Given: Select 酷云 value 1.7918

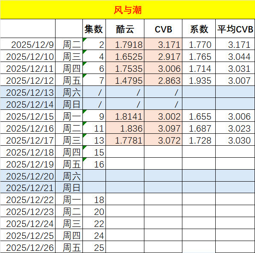Looking at the screenshot, I should click(x=125, y=44).
